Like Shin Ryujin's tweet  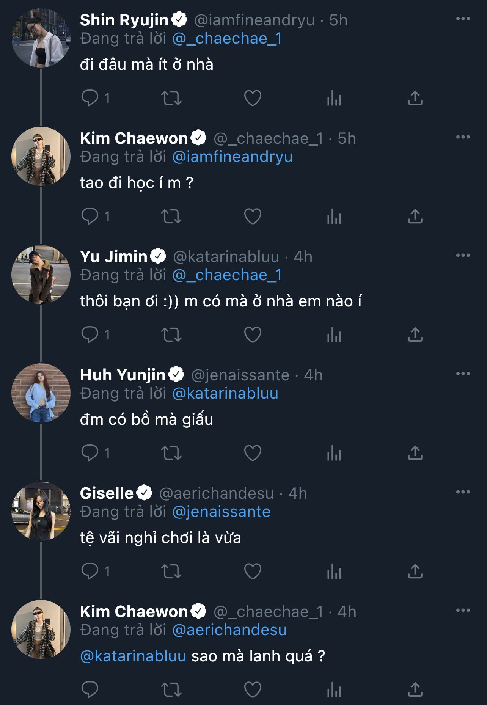click(x=253, y=98)
